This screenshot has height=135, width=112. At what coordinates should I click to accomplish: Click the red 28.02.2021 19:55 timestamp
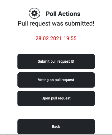tap(56, 38)
